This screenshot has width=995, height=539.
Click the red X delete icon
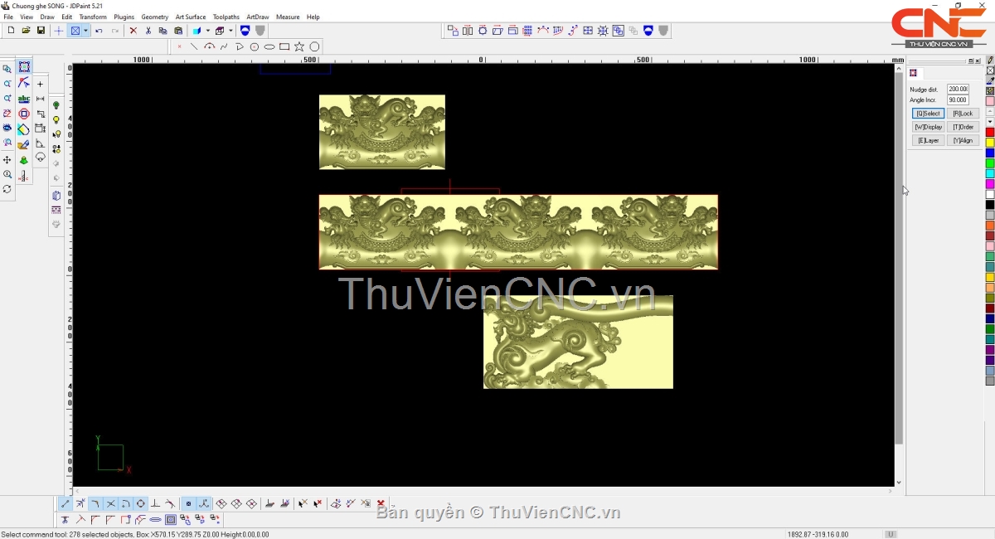pos(133,31)
